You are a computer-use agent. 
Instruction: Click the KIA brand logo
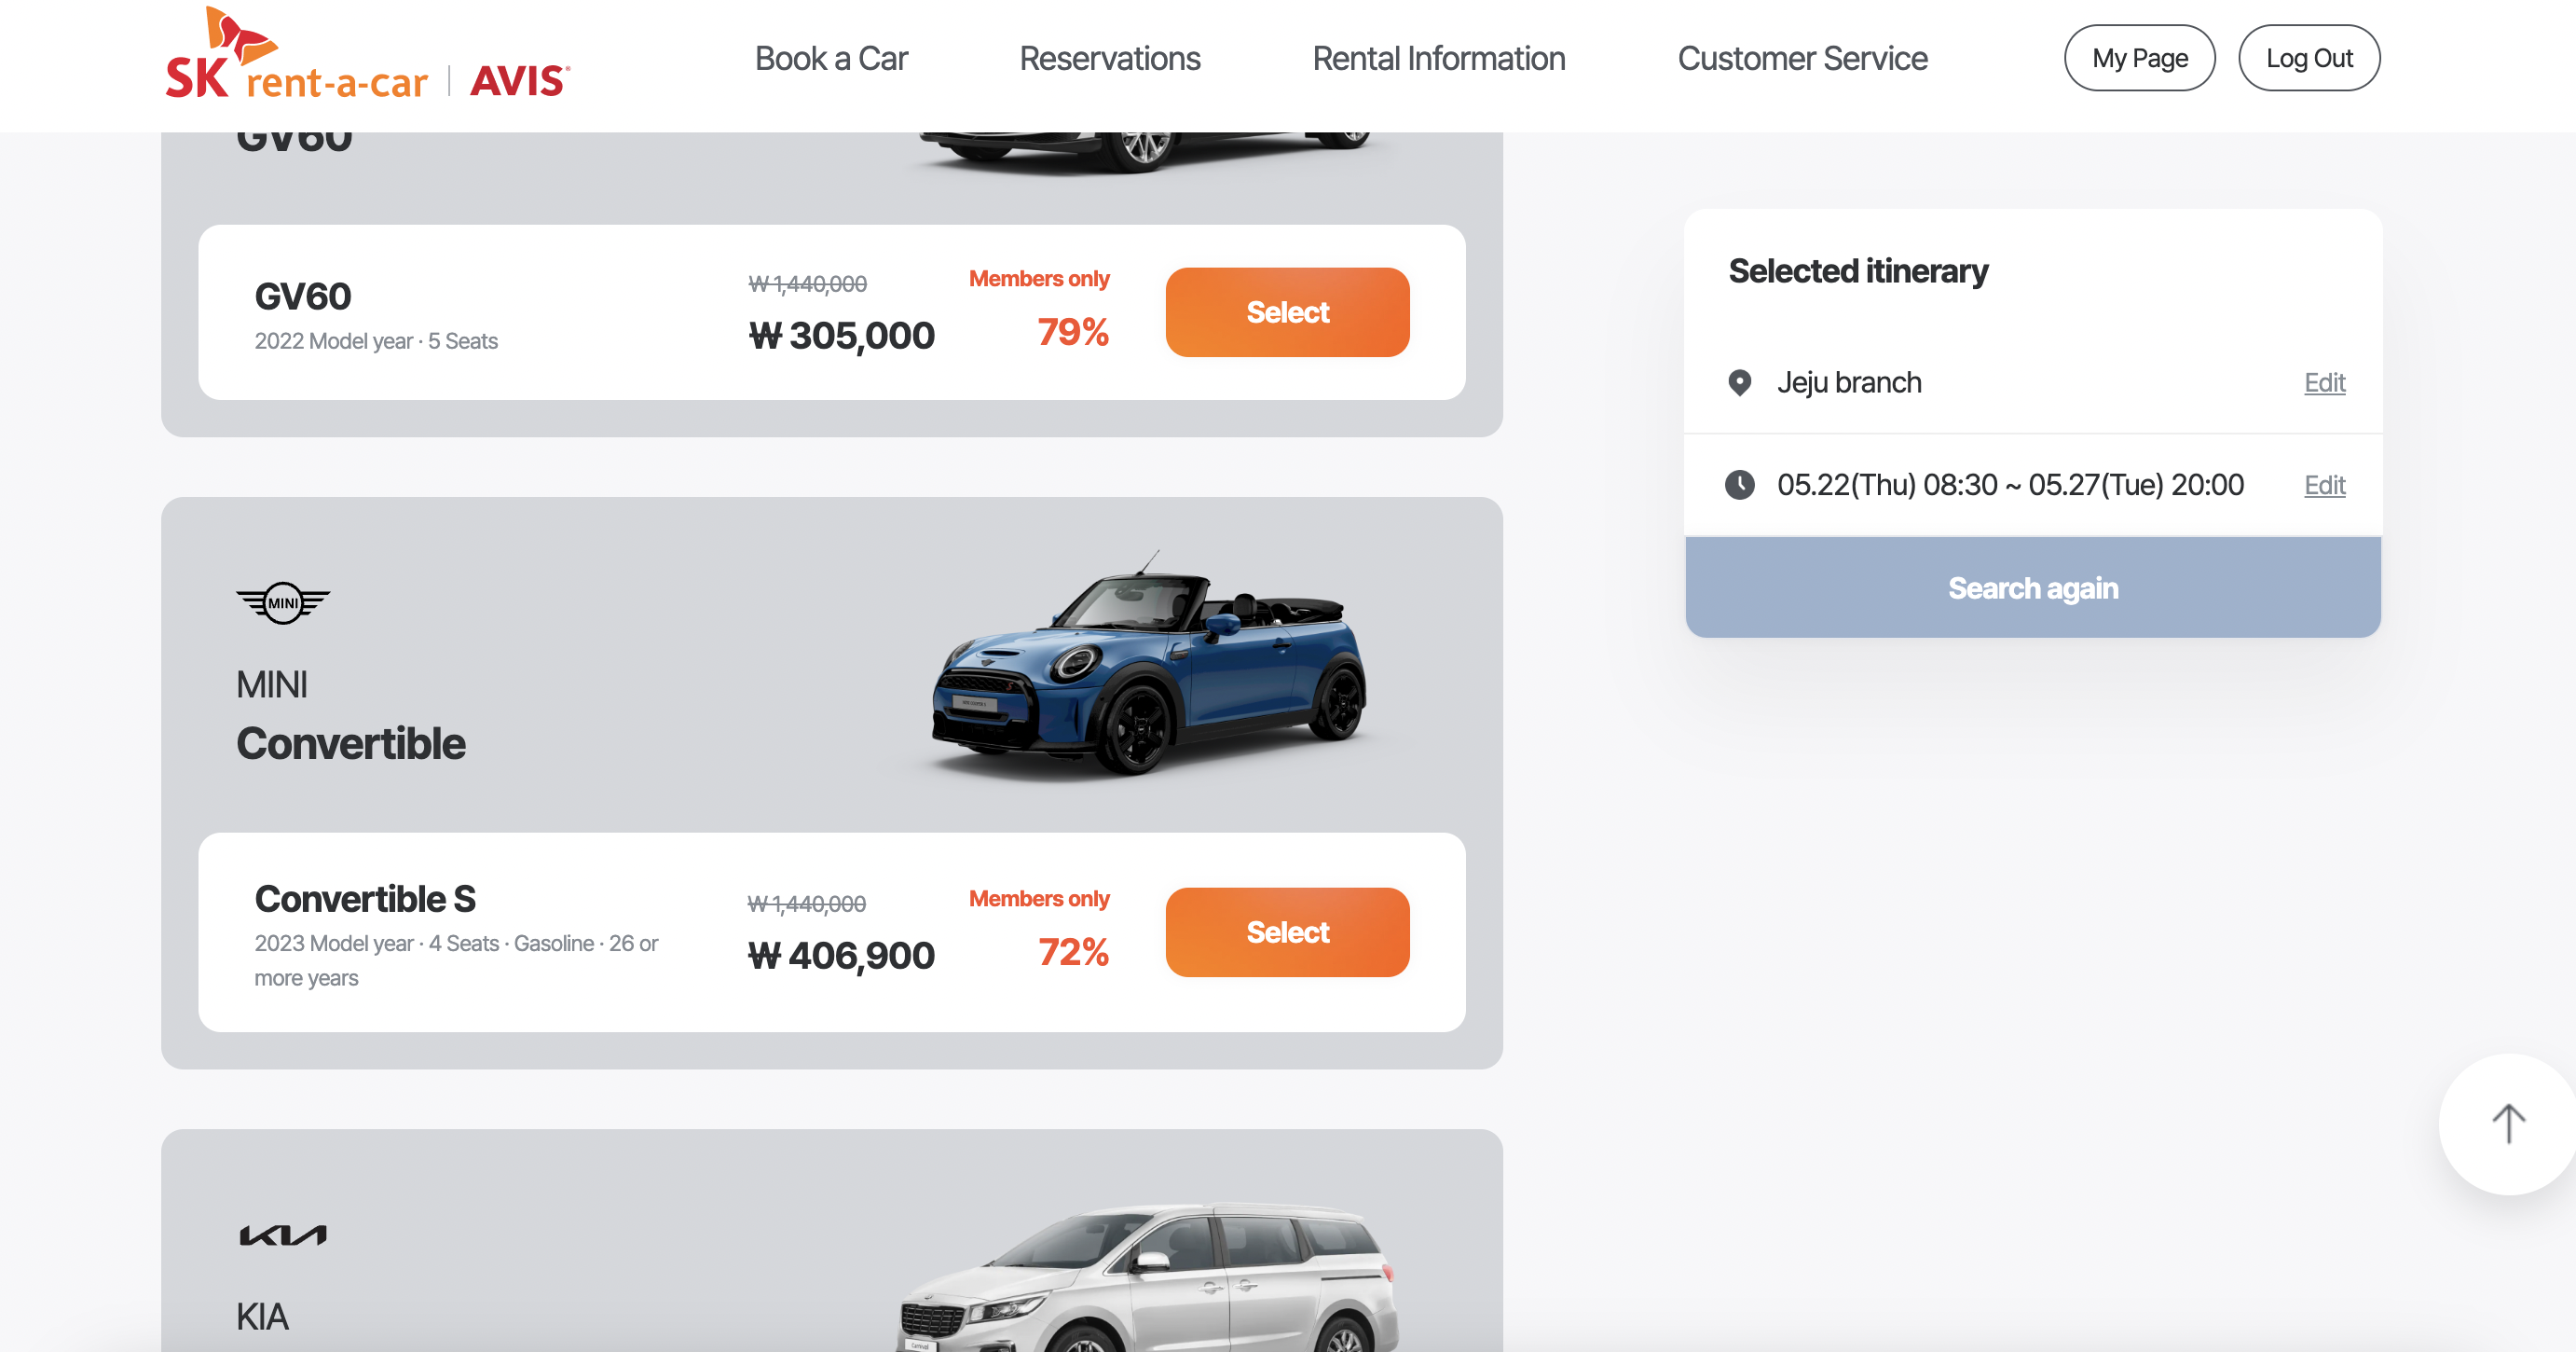[x=283, y=1235]
